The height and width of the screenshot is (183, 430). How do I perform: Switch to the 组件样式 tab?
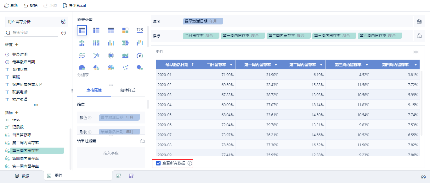coord(128,90)
